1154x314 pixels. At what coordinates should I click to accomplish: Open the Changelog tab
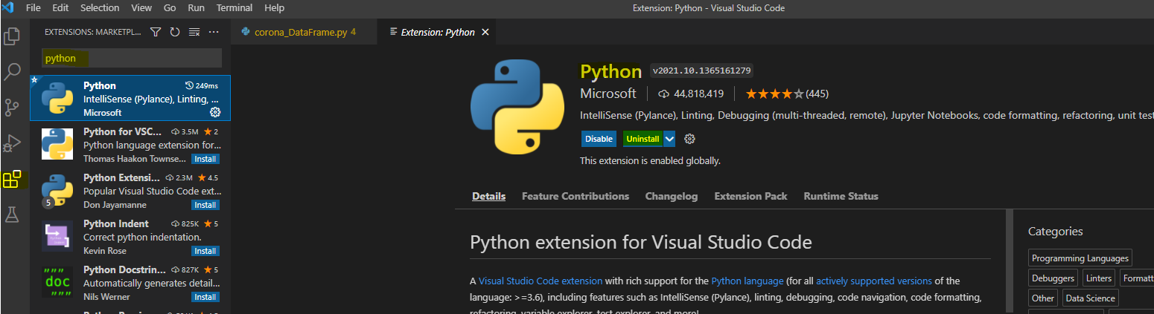point(672,196)
